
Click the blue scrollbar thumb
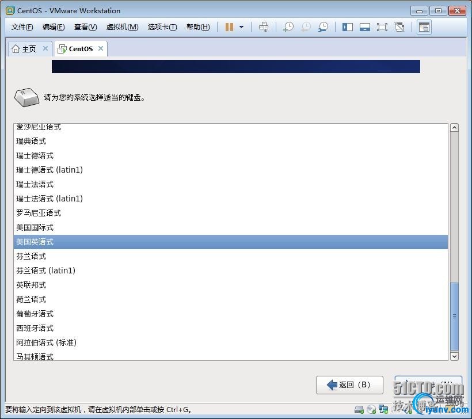pyautogui.click(x=454, y=317)
